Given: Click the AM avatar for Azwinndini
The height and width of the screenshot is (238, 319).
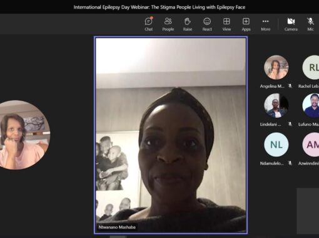Looking at the screenshot, I should tap(311, 145).
